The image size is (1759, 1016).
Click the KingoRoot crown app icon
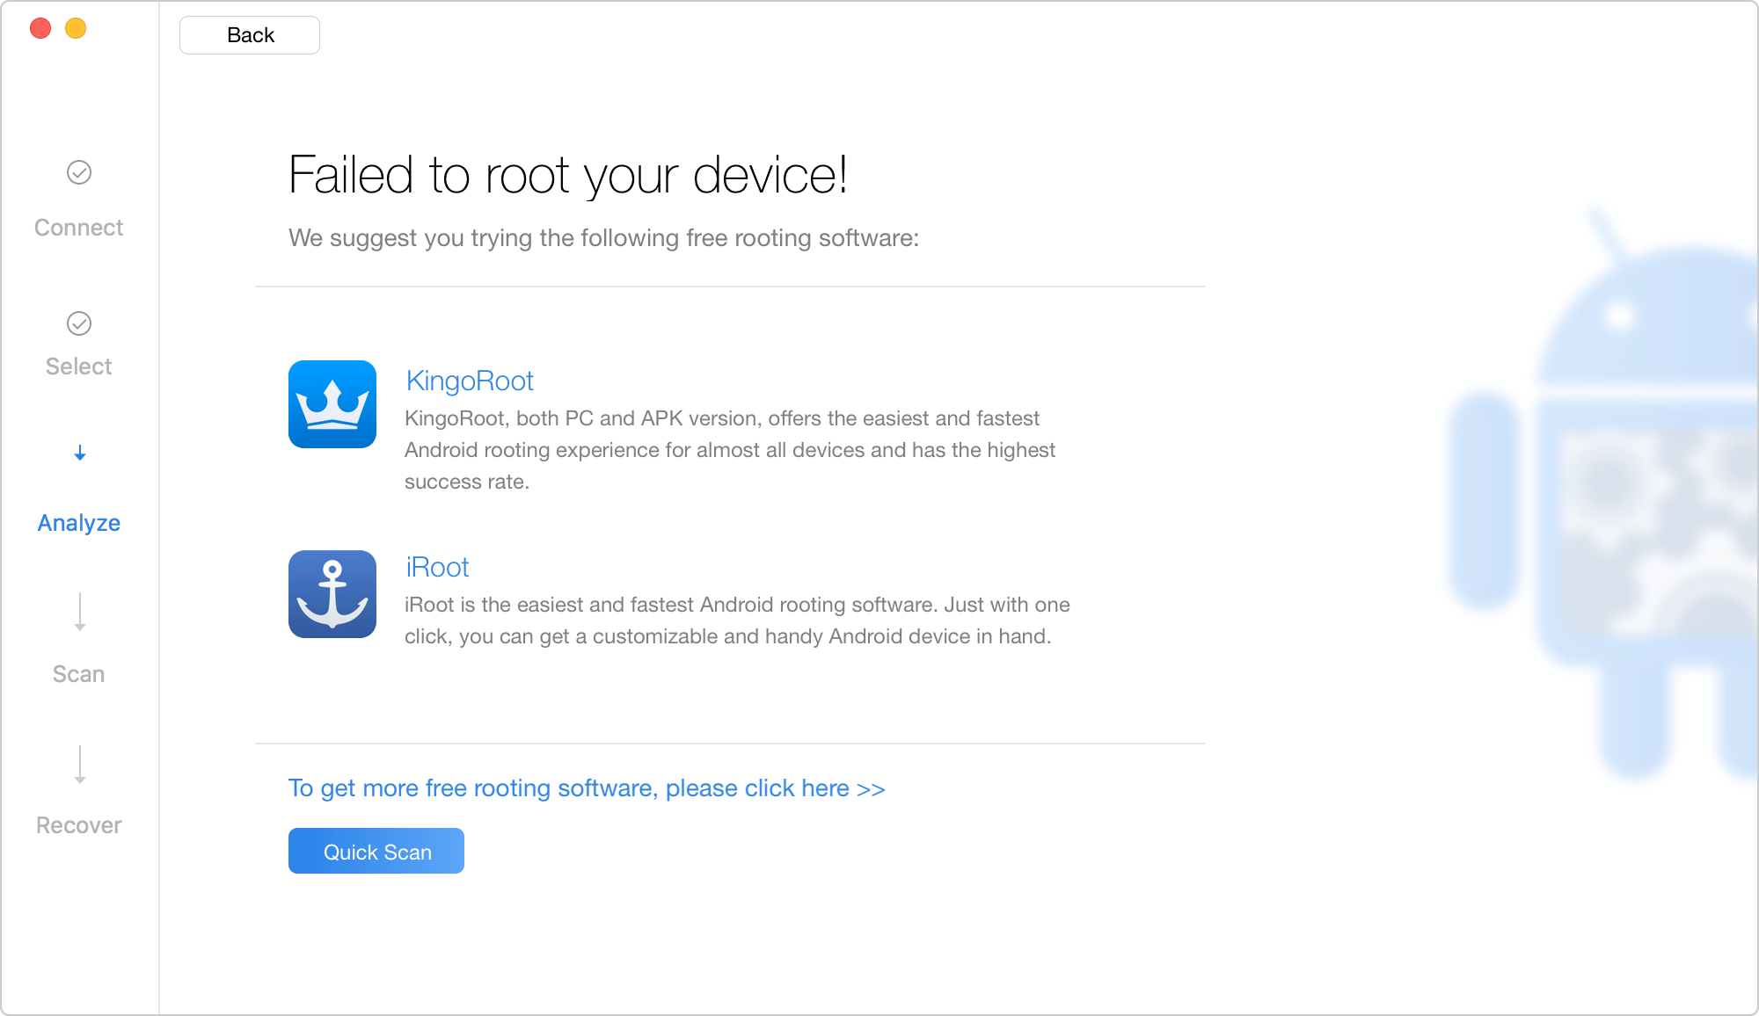pos(332,404)
